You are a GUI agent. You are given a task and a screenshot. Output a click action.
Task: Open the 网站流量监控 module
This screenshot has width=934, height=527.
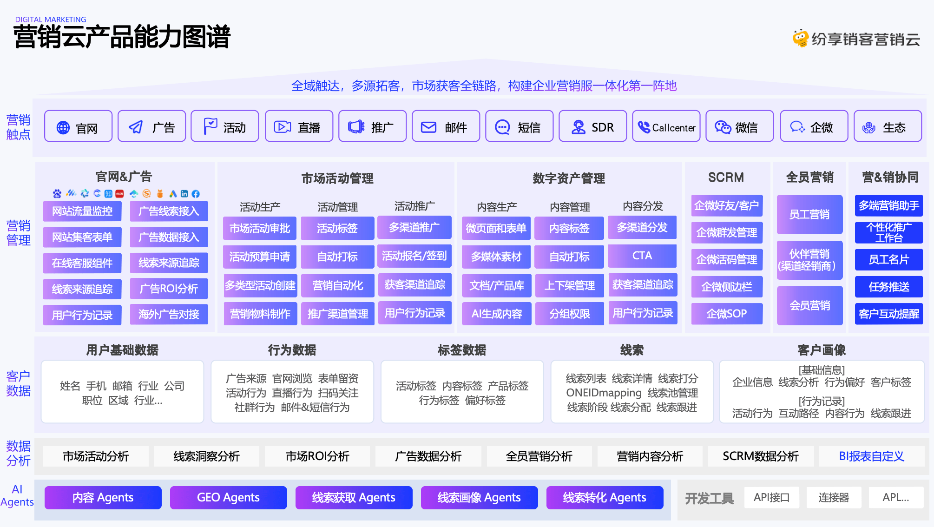(x=82, y=211)
